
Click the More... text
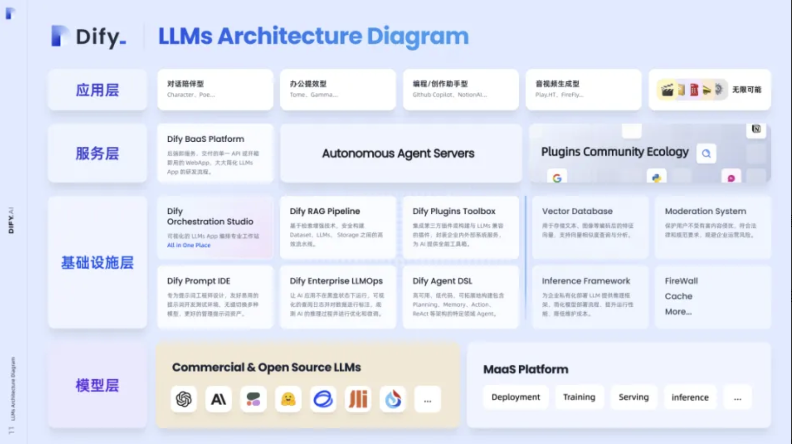click(x=678, y=312)
